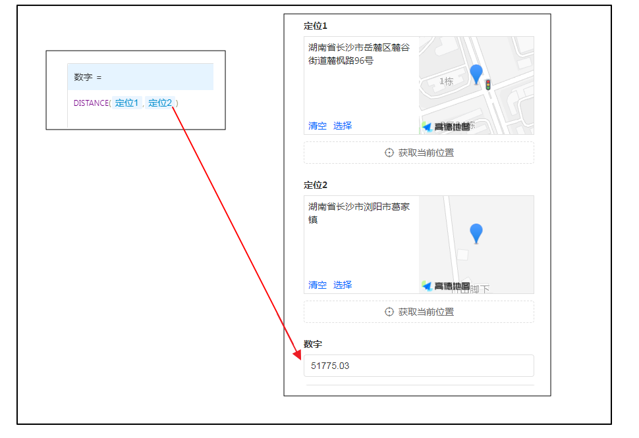Screen dimensions: 639x438
Task: Clear the 定位1 address with 清空
Action: click(318, 126)
